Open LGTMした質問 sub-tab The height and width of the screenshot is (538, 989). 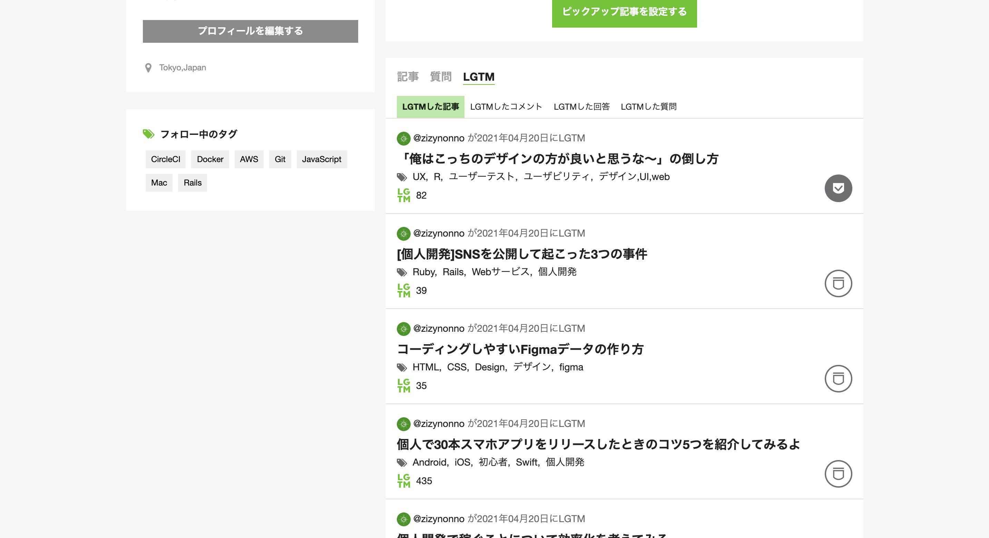648,107
